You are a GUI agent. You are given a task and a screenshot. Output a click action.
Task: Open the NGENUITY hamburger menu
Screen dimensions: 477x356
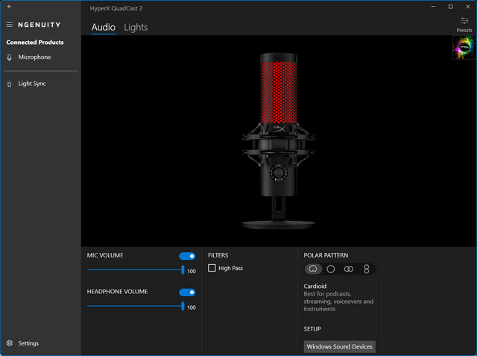pyautogui.click(x=10, y=25)
